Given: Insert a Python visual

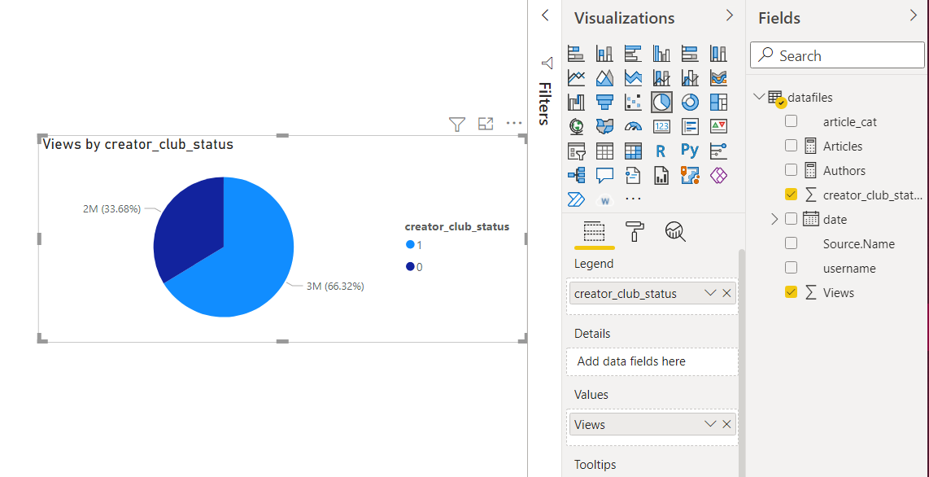Looking at the screenshot, I should pyautogui.click(x=690, y=151).
